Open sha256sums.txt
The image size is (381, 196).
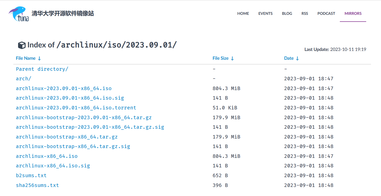coord(37,185)
